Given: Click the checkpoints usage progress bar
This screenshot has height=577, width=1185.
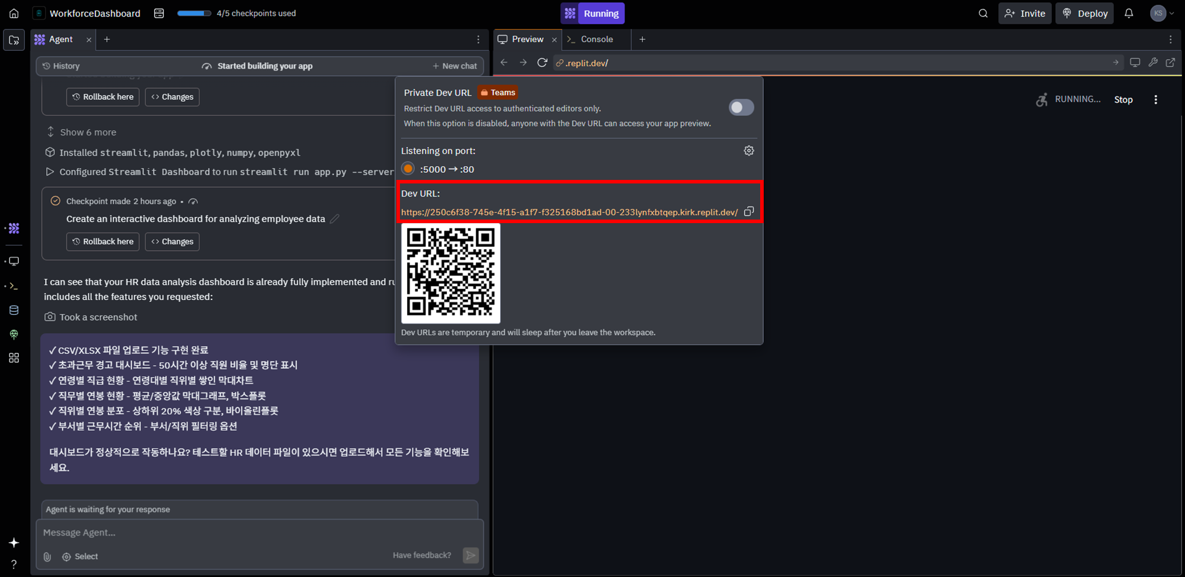Looking at the screenshot, I should [194, 13].
